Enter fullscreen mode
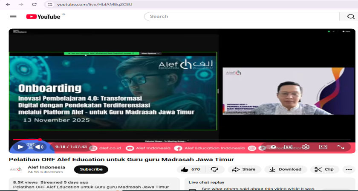This screenshot has height=191, width=358. (x=341, y=147)
